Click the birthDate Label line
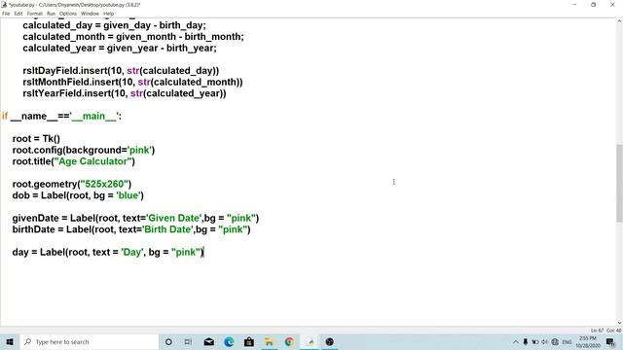The height and width of the screenshot is (350, 623). coord(131,229)
